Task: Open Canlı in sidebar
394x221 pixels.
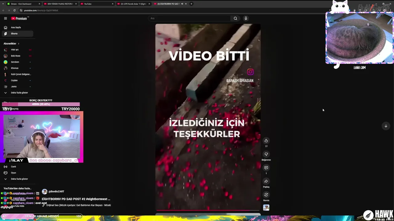Action: pos(18,167)
